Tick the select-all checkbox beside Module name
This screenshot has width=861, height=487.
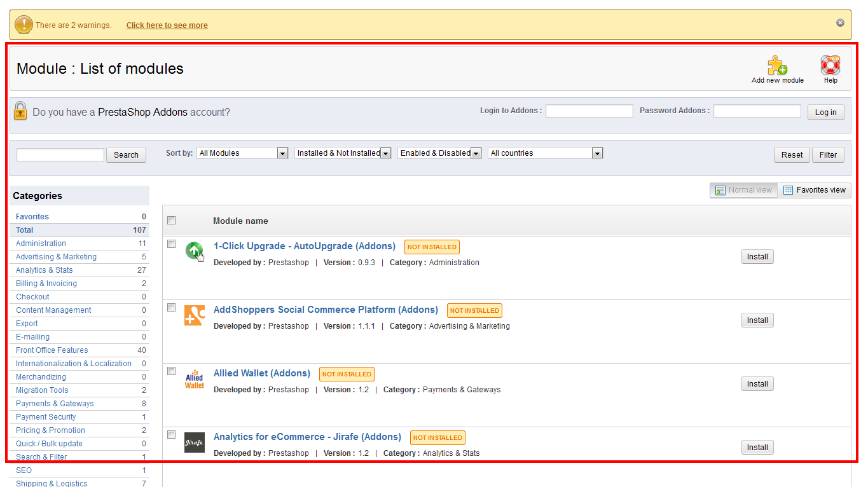click(x=171, y=221)
